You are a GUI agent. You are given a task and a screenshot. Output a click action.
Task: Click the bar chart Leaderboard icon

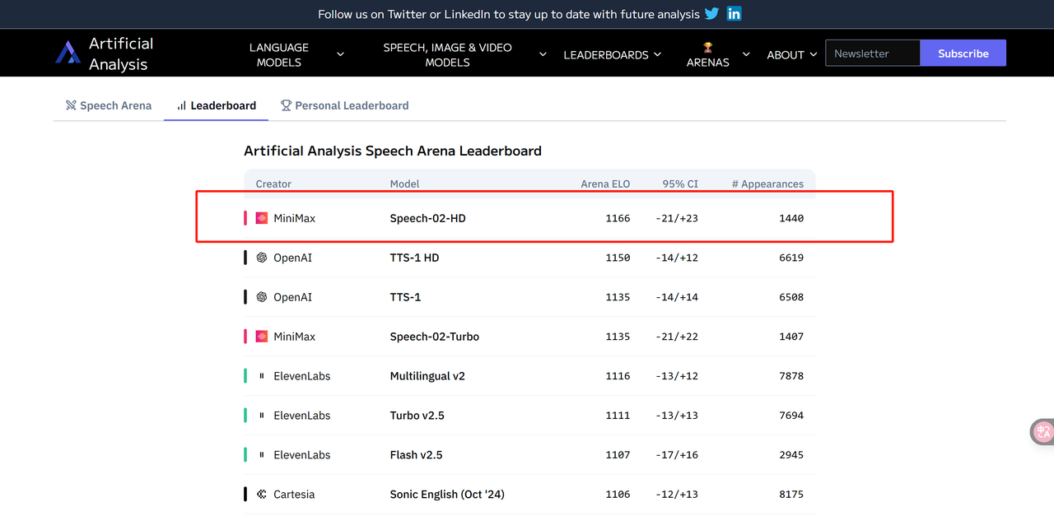point(181,105)
